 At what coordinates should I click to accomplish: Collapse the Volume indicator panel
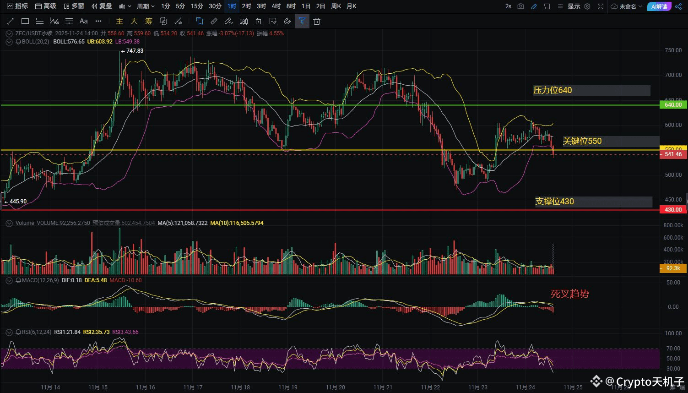9,223
